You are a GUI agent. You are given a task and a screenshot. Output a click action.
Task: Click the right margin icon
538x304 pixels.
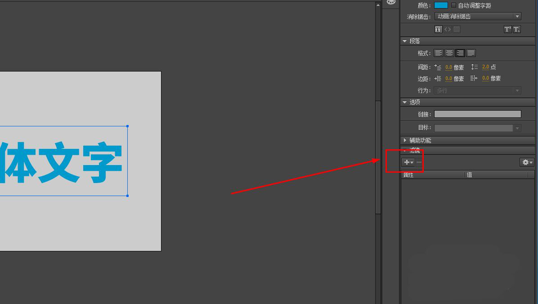click(474, 78)
